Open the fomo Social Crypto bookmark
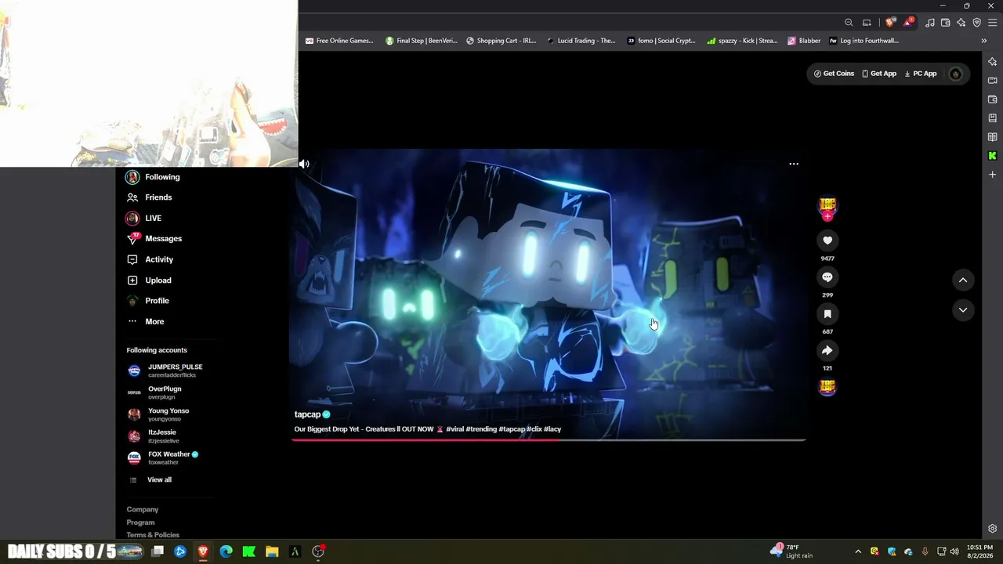Image resolution: width=1003 pixels, height=564 pixels. coord(661,41)
